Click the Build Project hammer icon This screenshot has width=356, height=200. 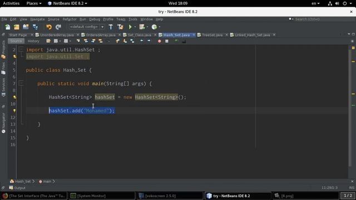point(111,27)
